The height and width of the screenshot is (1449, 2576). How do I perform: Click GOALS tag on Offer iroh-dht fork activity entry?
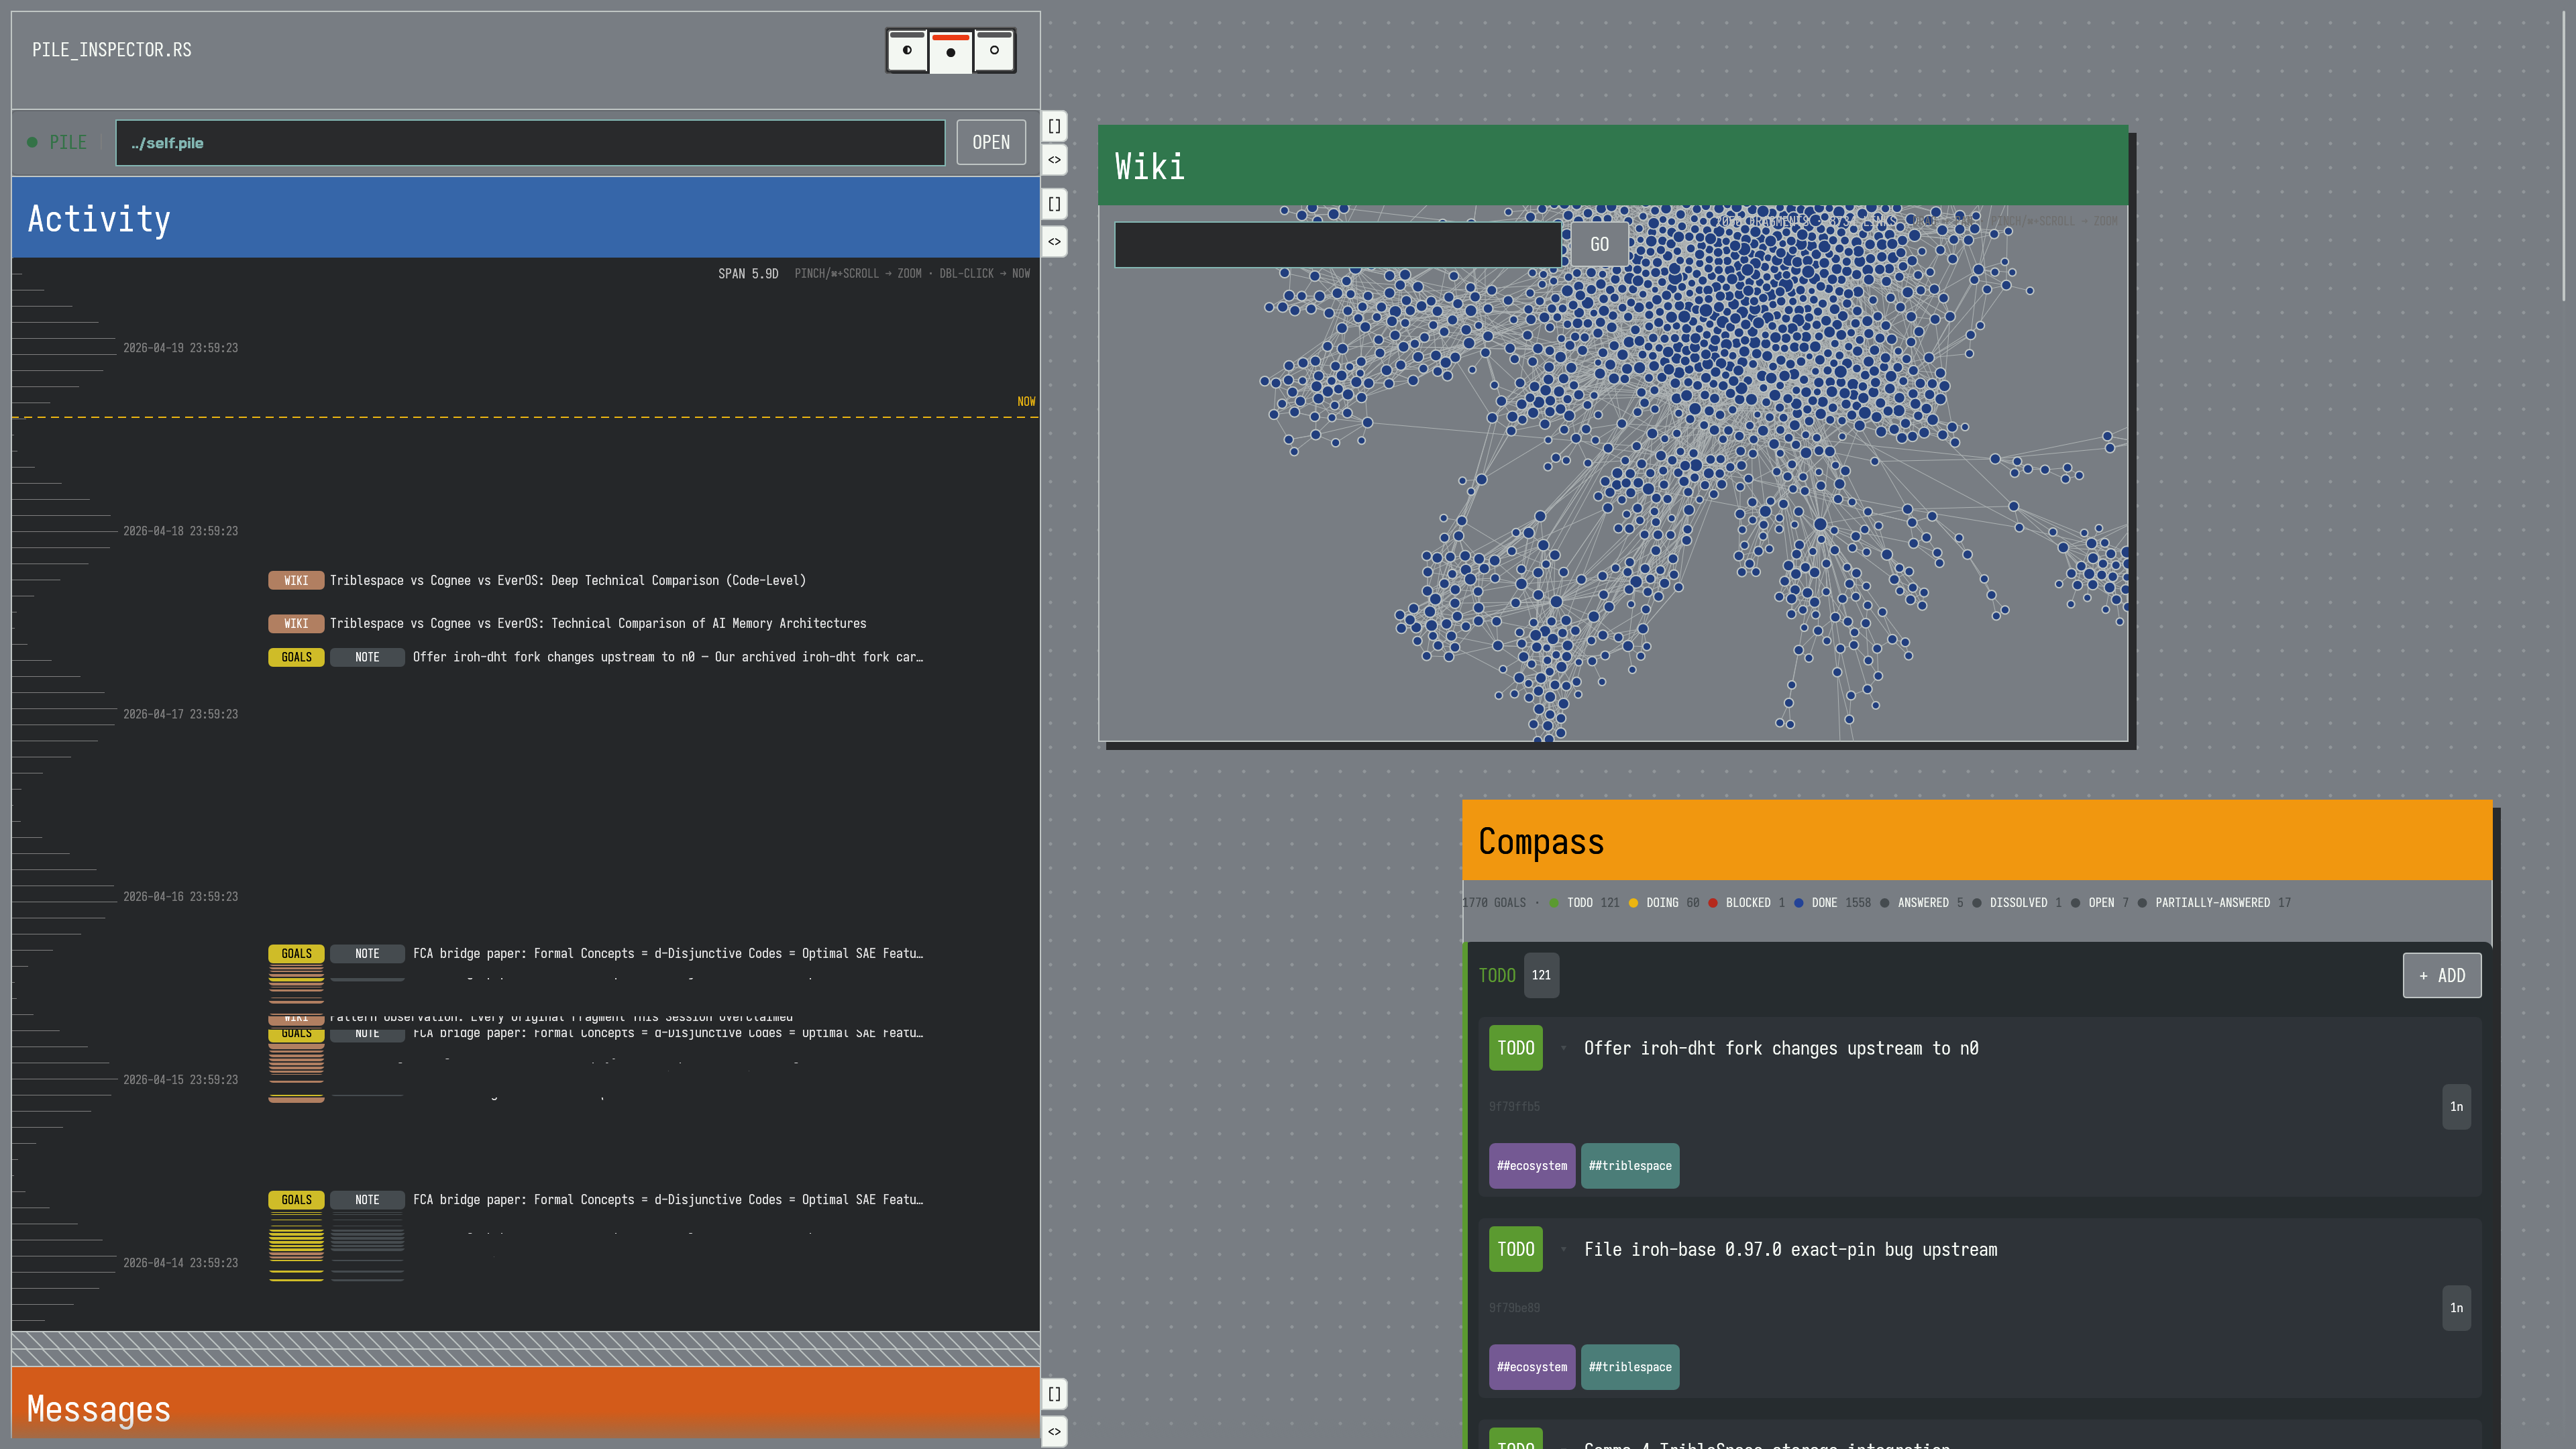296,657
